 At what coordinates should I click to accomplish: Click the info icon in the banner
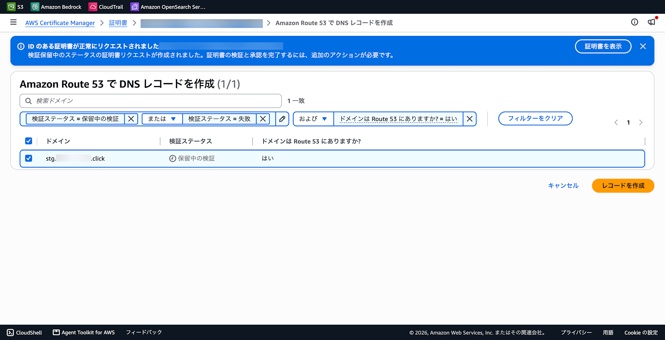(x=21, y=47)
